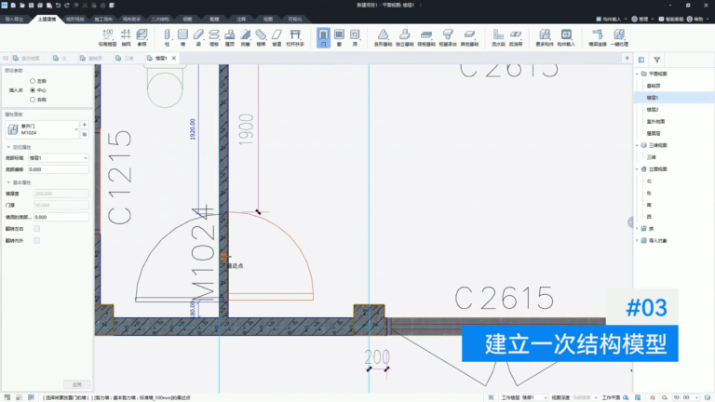715x402 pixels.
Task: Close the 楼层1 document tab
Action: click(174, 59)
